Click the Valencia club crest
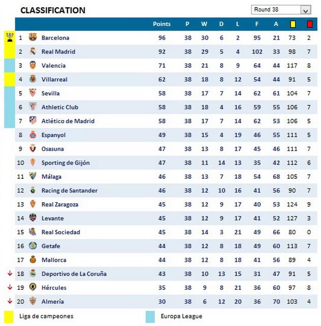The width and height of the screenshot is (321, 326). pyautogui.click(x=33, y=65)
